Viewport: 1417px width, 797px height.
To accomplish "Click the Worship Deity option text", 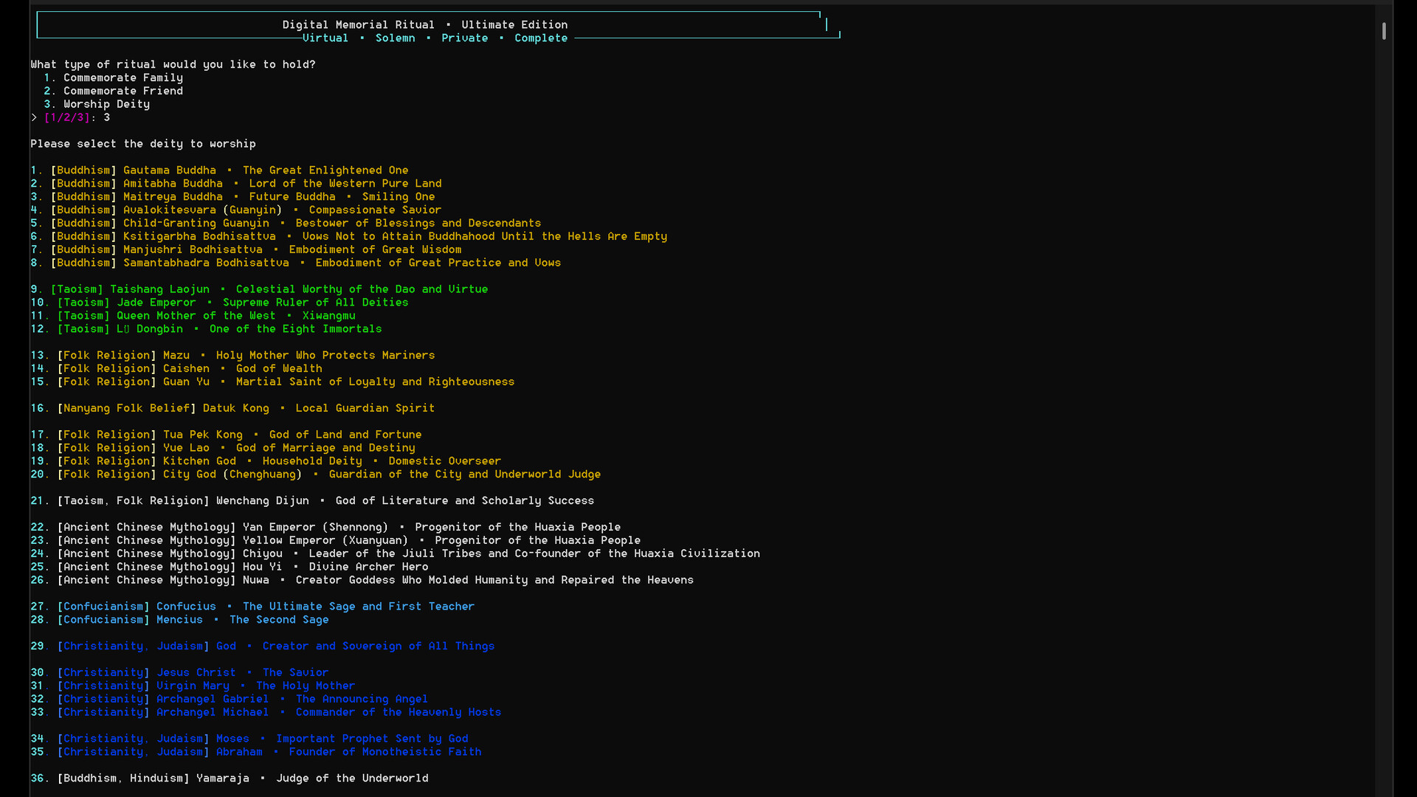I will tap(106, 105).
